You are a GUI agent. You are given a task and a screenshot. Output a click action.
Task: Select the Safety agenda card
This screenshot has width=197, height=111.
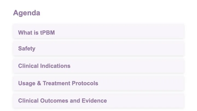[99, 49]
